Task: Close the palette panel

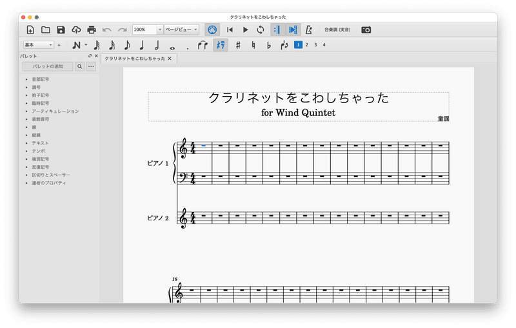Action: 96,56
